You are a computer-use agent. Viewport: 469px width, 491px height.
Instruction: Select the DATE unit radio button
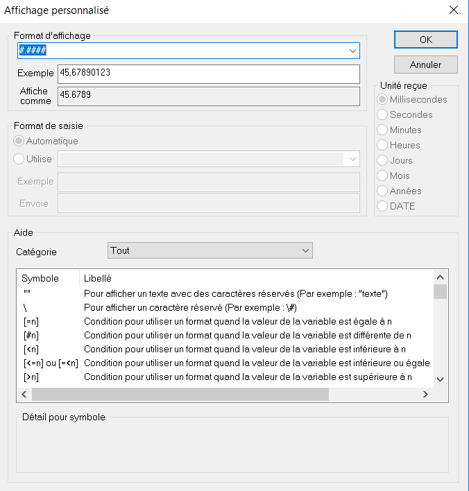[x=382, y=206]
